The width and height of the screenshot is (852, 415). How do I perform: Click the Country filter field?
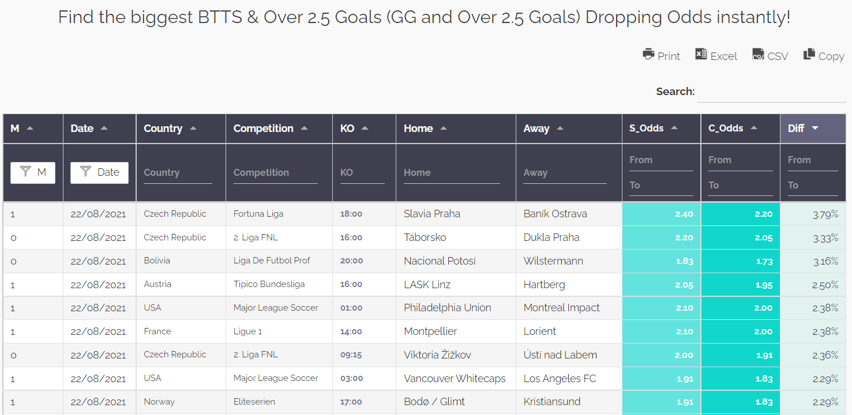[x=178, y=172]
